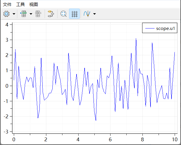
Task: Click the curve cursor measurement icon
Action: pyautogui.click(x=87, y=14)
